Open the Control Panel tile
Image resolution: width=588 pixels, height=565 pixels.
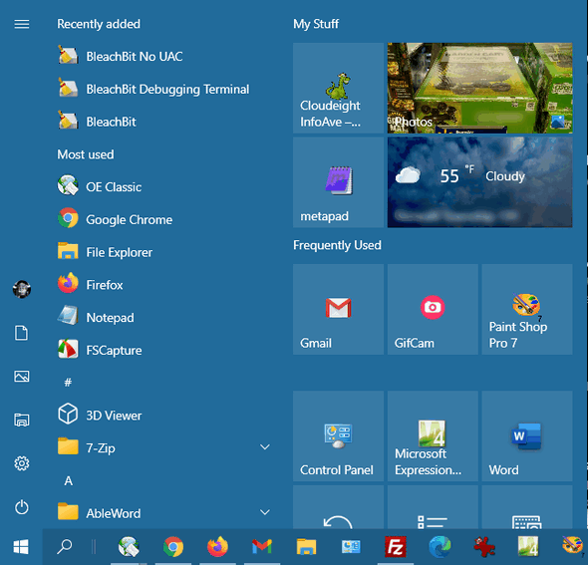pyautogui.click(x=338, y=436)
